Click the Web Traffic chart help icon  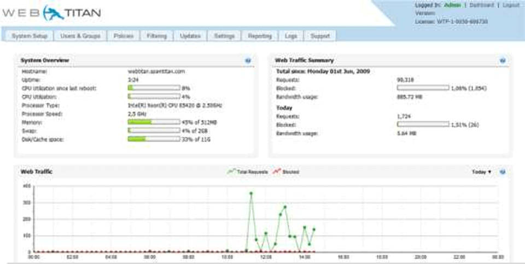(502, 172)
